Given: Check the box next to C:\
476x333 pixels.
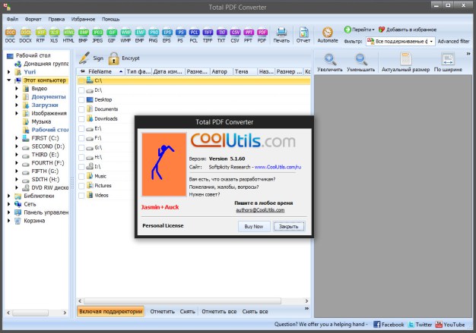Looking at the screenshot, I should click(x=81, y=81).
